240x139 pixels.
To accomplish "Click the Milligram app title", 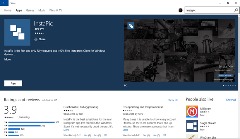I will tap(206, 108).
